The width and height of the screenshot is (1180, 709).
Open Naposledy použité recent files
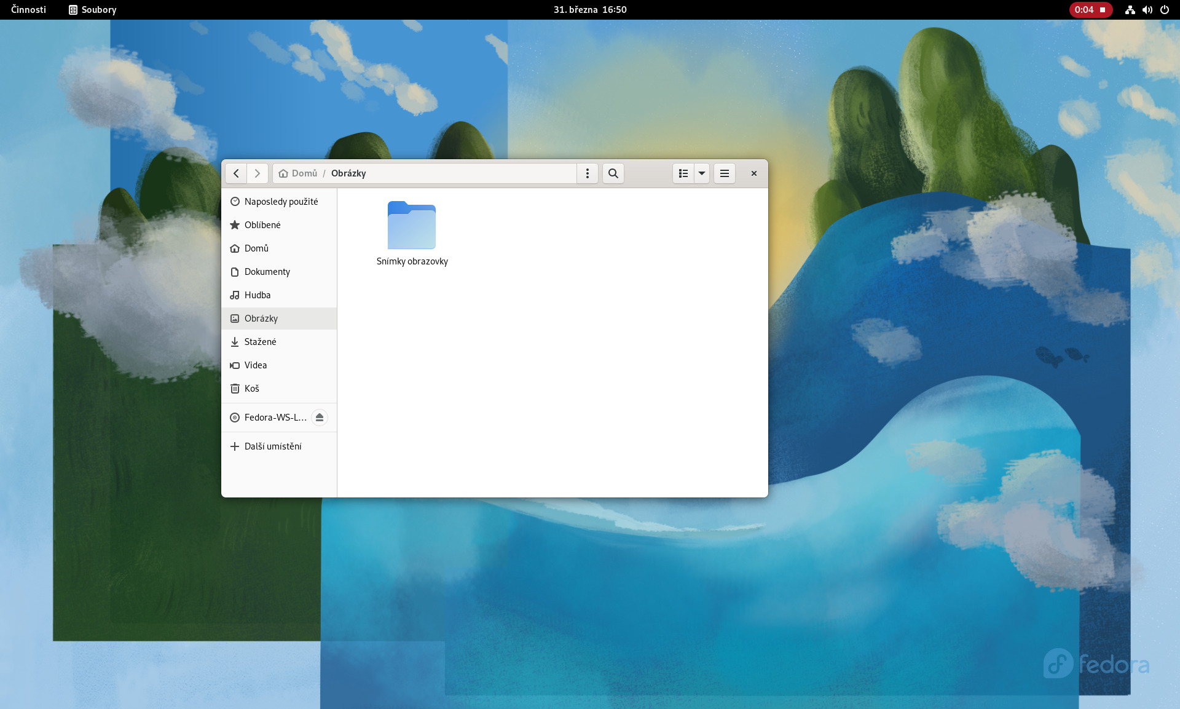tap(281, 202)
